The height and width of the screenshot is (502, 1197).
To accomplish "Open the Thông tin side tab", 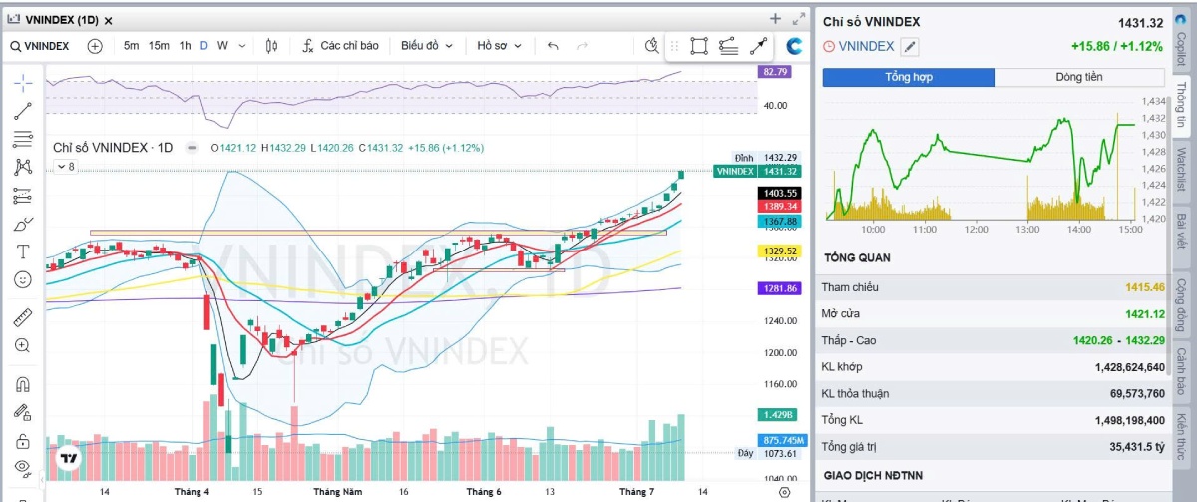I will point(1182,106).
